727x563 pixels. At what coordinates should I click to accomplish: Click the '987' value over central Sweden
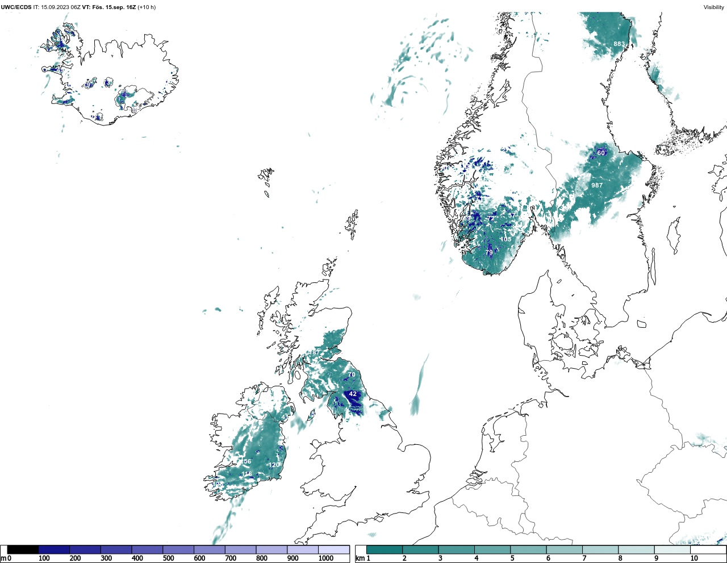click(x=597, y=186)
